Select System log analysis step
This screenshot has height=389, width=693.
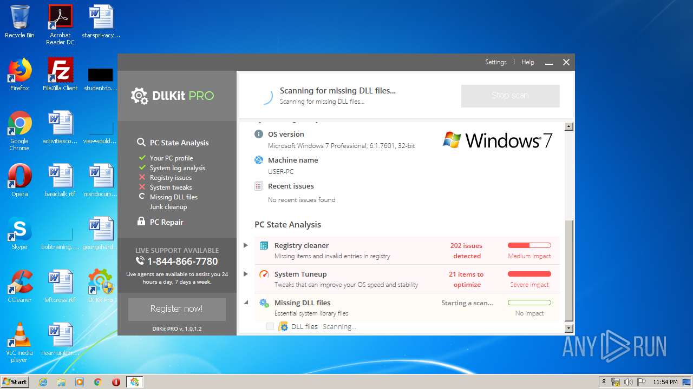coord(178,168)
